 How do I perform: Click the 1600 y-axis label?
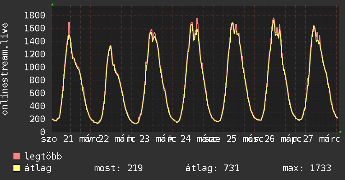(x=35, y=28)
